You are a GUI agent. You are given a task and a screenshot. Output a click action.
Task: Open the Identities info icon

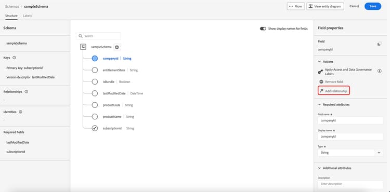[21, 112]
